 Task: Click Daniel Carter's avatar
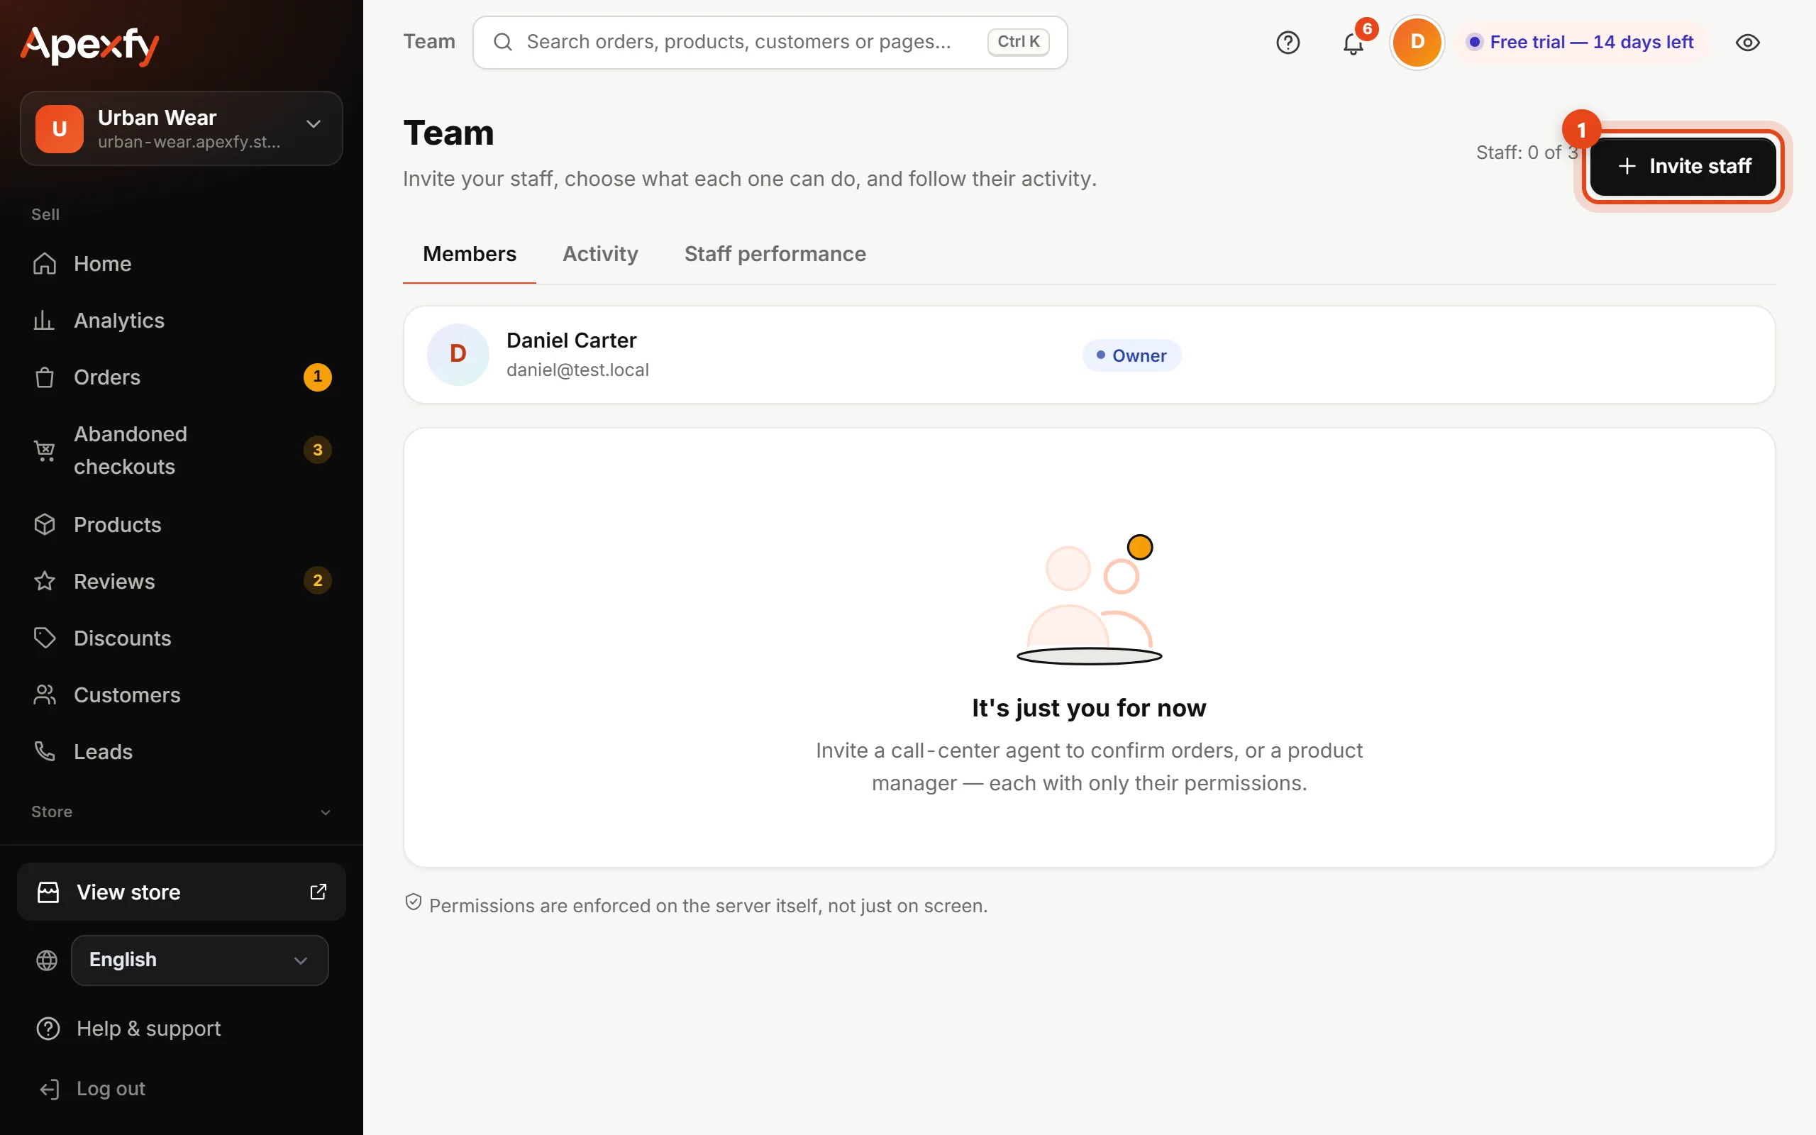tap(458, 354)
